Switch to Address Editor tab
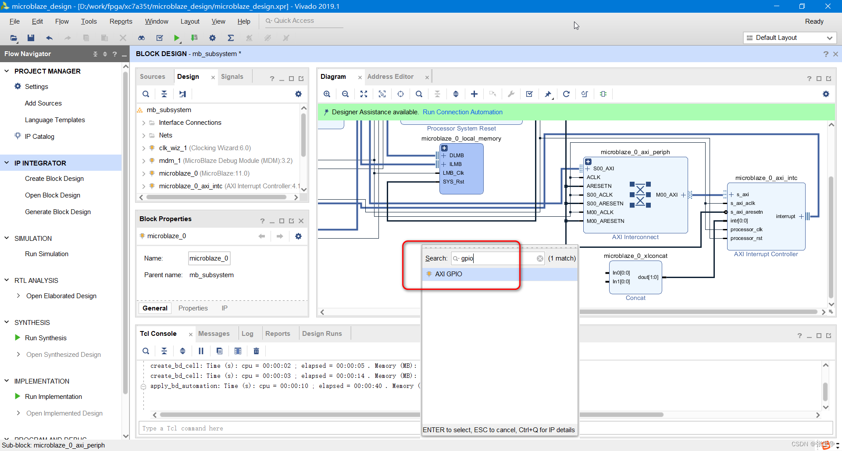This screenshot has width=842, height=451. pos(390,77)
